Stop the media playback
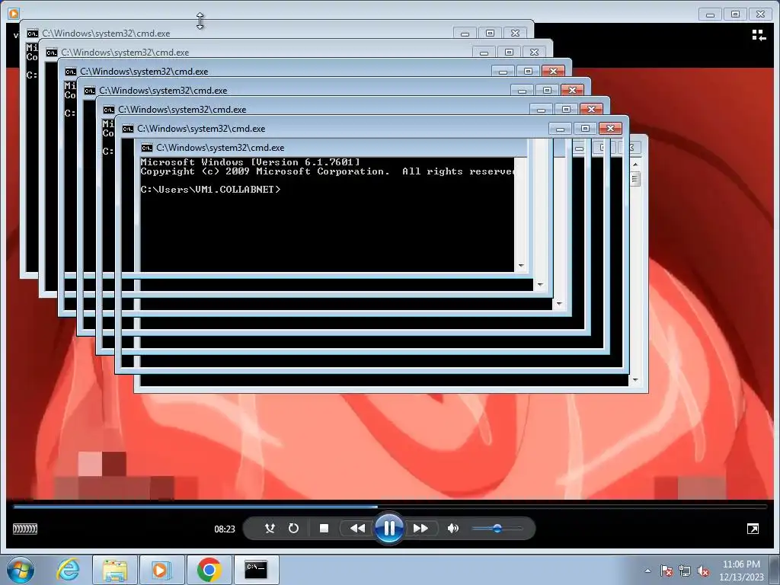The width and height of the screenshot is (780, 585). coord(324,529)
